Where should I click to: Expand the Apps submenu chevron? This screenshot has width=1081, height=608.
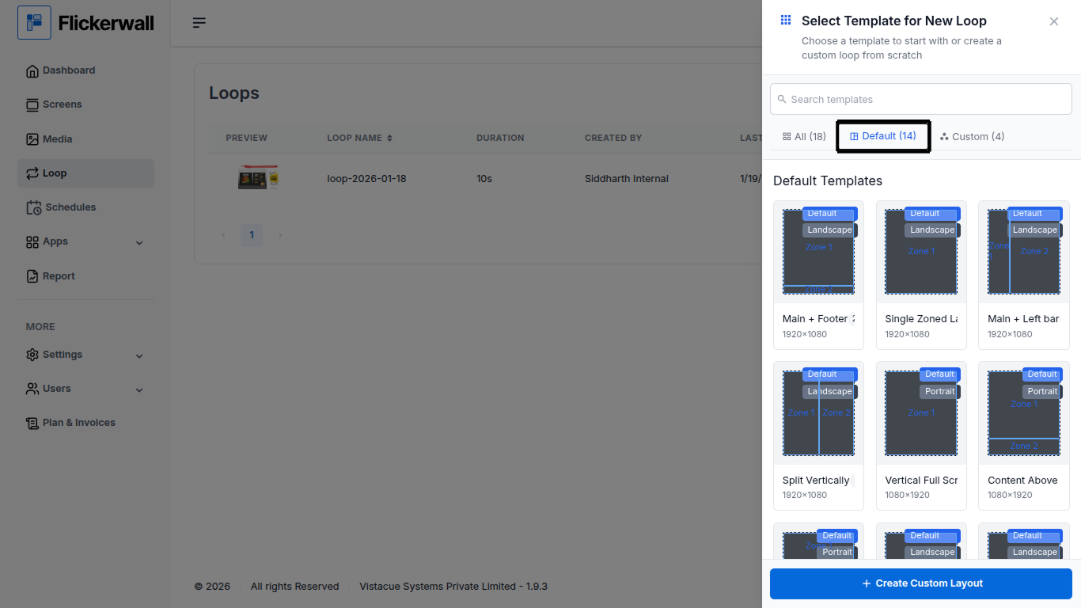139,243
